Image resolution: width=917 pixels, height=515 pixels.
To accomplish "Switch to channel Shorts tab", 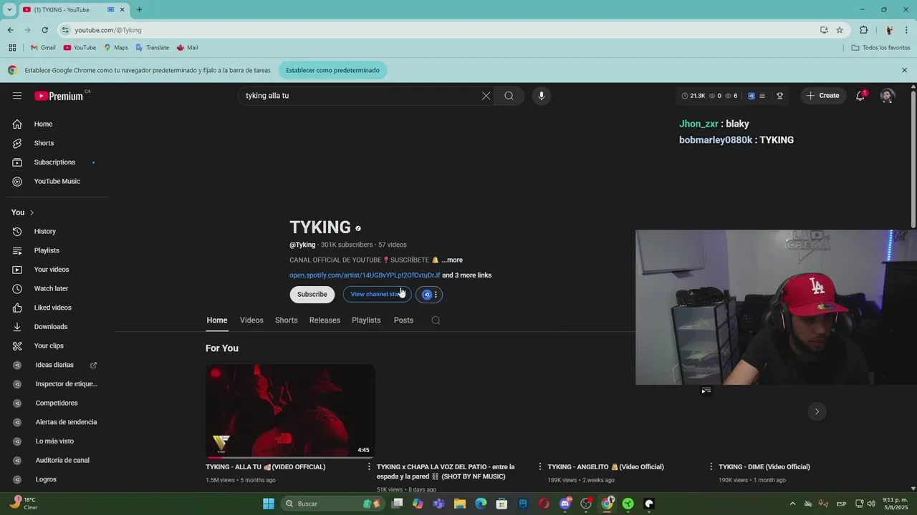I will click(x=287, y=320).
